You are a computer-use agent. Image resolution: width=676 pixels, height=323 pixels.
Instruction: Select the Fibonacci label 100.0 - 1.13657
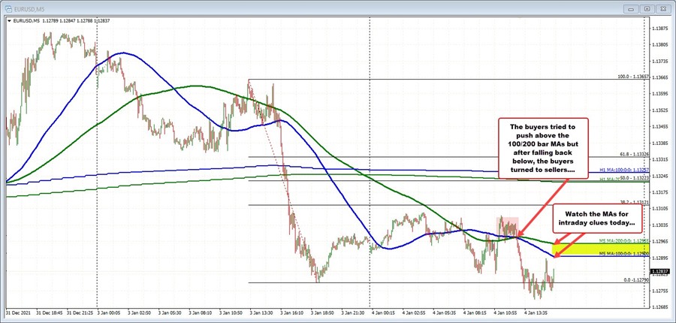coord(633,77)
